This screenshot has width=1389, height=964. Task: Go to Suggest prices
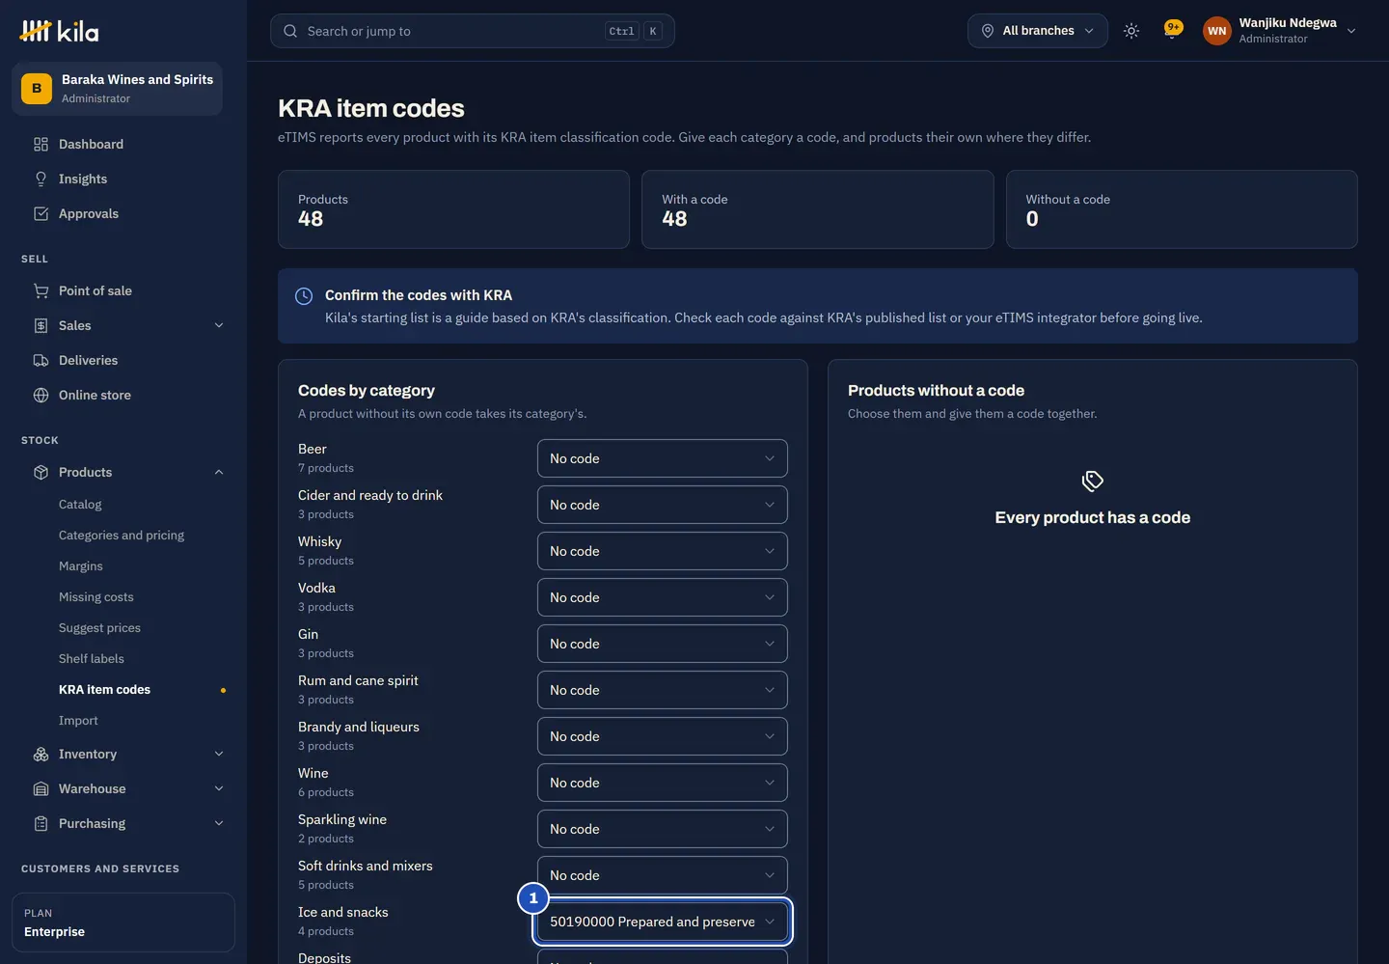[x=99, y=628]
